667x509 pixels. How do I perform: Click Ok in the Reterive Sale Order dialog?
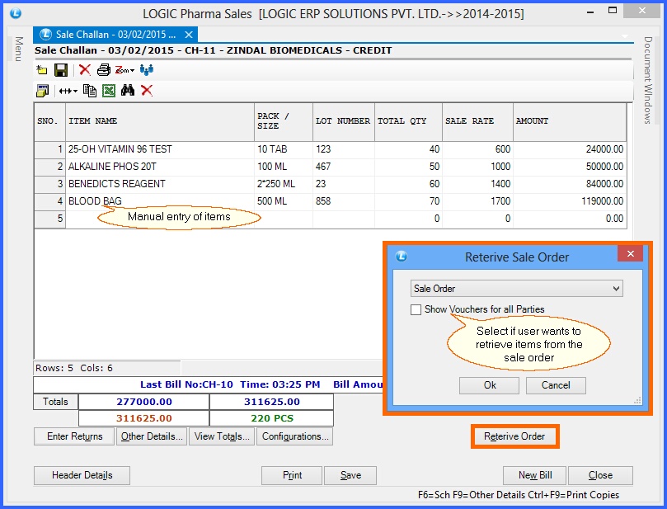click(489, 385)
